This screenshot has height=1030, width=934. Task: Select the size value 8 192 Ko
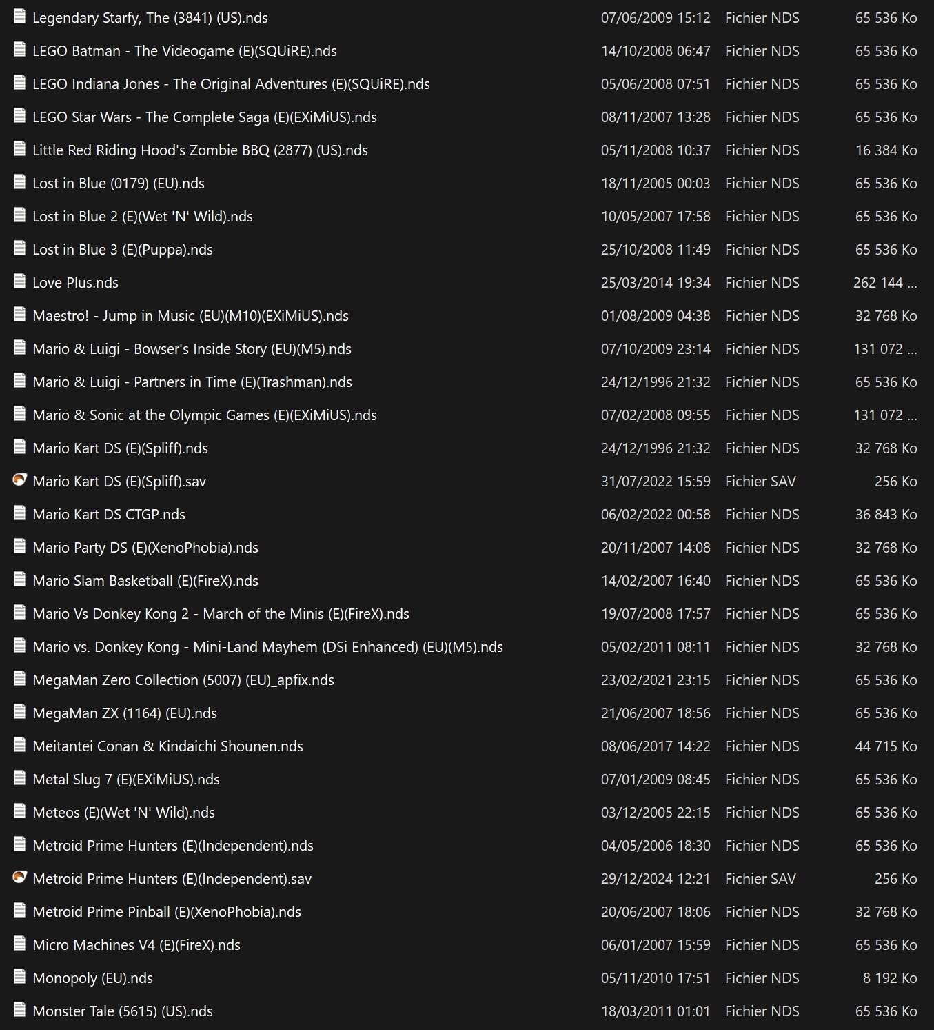coord(890,978)
